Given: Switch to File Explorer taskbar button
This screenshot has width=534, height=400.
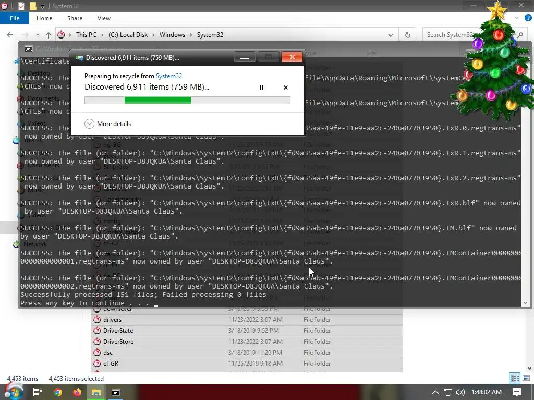Looking at the screenshot, I should 96,392.
